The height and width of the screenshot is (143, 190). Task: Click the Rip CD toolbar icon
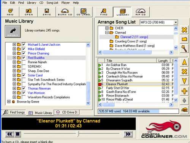pos(141,12)
